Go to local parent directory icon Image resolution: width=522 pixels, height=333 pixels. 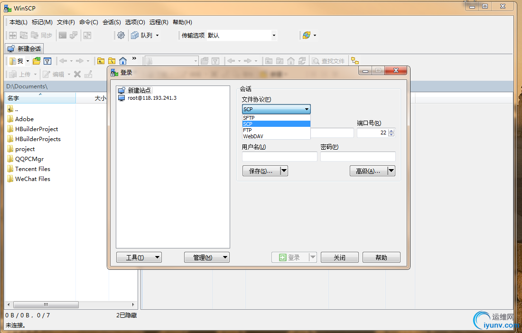101,61
